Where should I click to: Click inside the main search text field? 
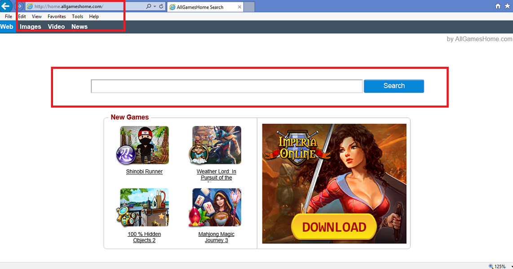point(227,86)
